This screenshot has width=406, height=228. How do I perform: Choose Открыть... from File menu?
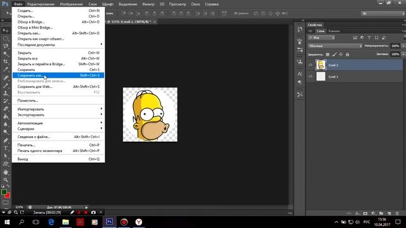pyautogui.click(x=58, y=16)
